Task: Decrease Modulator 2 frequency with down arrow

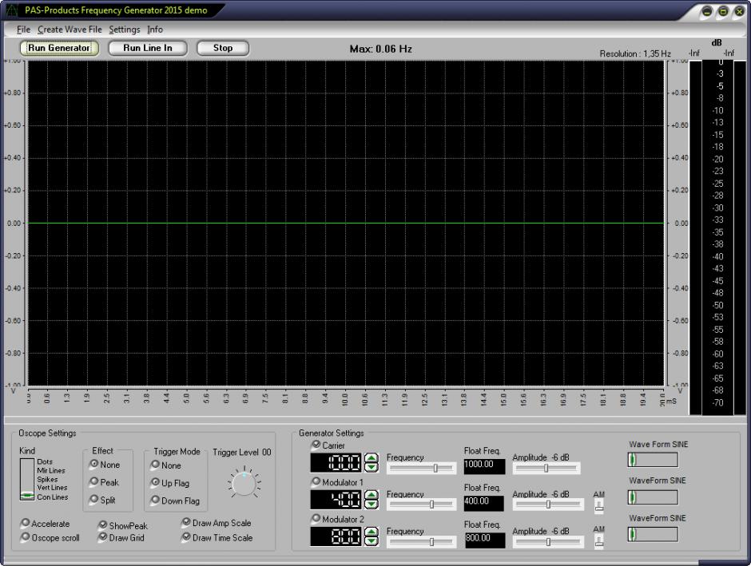Action: pyautogui.click(x=372, y=541)
